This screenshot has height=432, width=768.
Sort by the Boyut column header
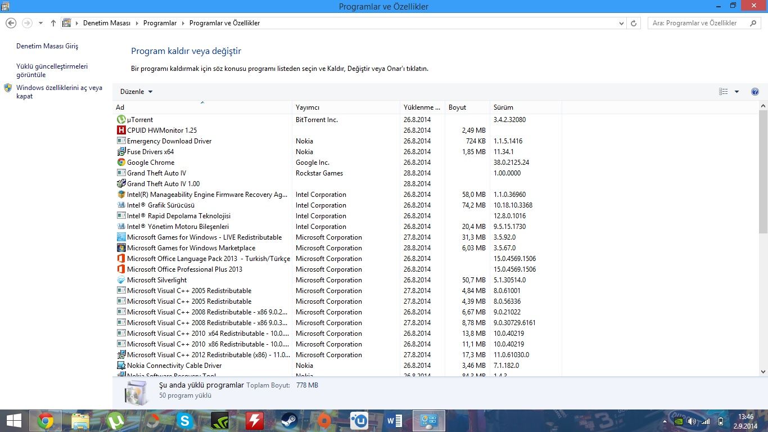pyautogui.click(x=467, y=107)
